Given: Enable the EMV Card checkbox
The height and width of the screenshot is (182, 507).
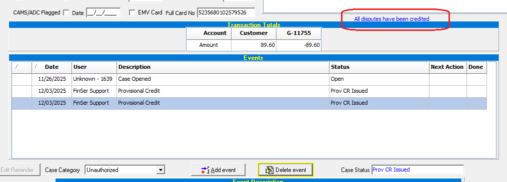Looking at the screenshot, I should pyautogui.click(x=132, y=12).
